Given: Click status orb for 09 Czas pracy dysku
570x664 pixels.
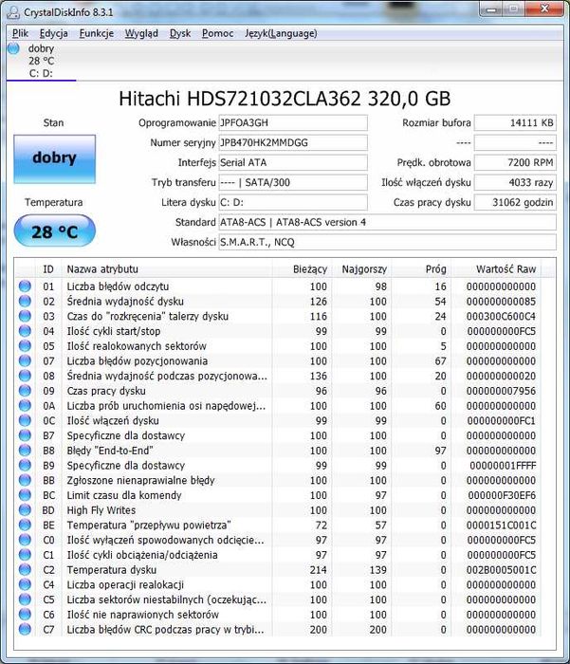Looking at the screenshot, I should coord(25,391).
